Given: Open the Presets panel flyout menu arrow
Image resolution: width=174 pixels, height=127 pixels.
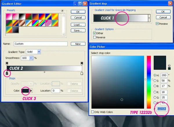Looking at the screenshot, I should tap(62, 10).
